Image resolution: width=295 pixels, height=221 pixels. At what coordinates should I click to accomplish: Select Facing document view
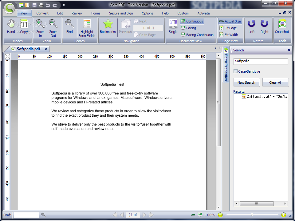pyautogui.click(x=188, y=28)
